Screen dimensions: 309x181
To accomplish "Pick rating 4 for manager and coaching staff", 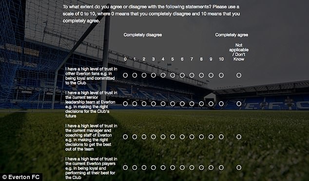I will (163, 137).
